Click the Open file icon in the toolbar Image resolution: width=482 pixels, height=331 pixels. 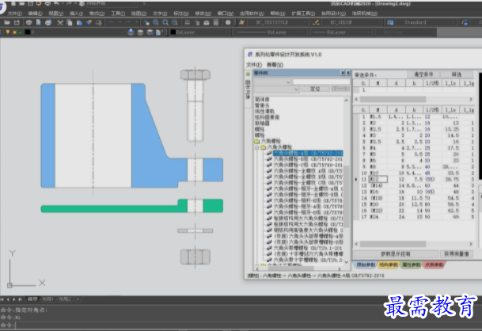7,22
